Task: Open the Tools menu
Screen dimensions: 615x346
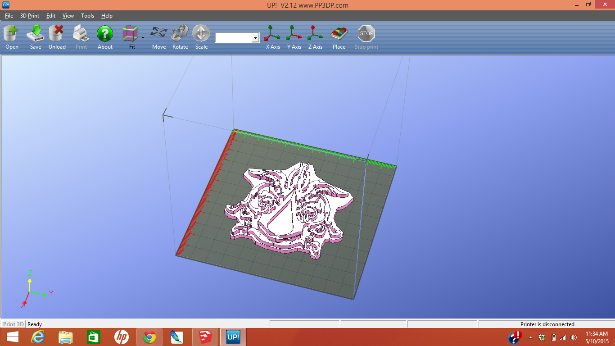Action: click(x=87, y=15)
